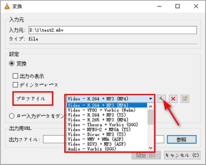Choose Audio - Vorbis (OGG) profile
The image size is (206, 165).
[107, 149]
